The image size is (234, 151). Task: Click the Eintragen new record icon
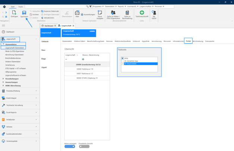point(14,13)
